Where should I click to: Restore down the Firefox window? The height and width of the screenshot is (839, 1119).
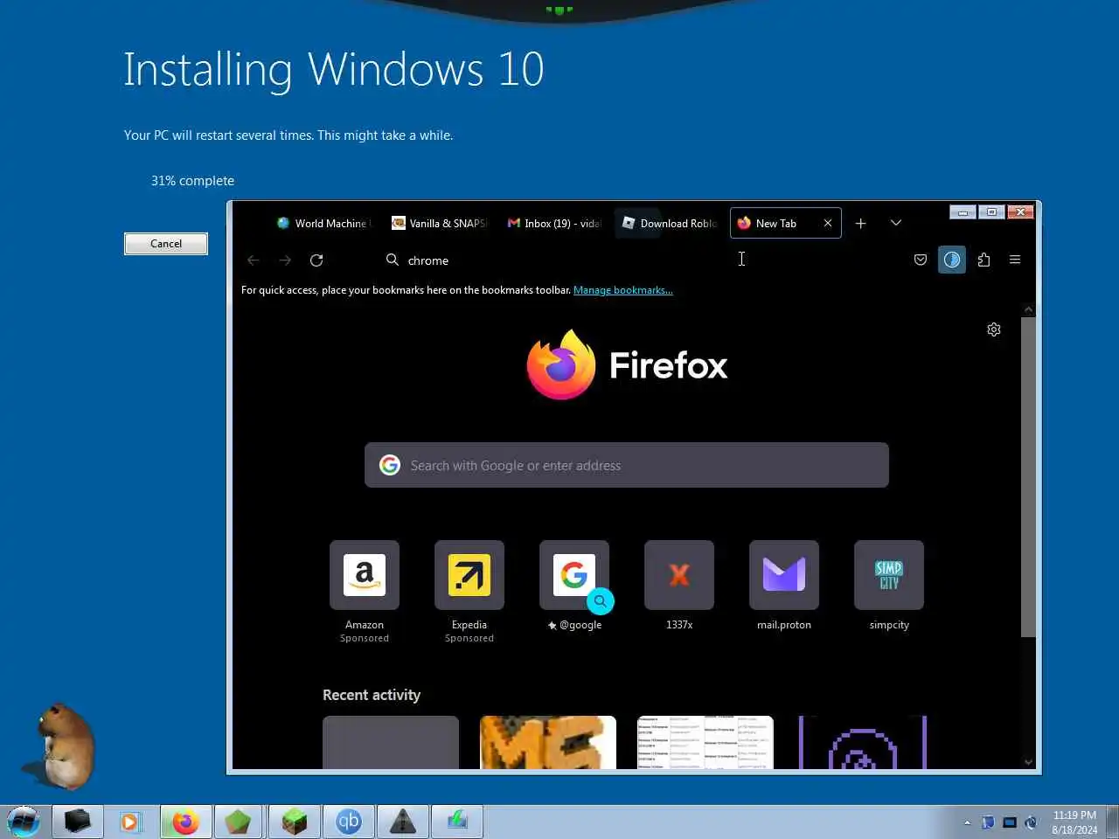[x=991, y=211]
